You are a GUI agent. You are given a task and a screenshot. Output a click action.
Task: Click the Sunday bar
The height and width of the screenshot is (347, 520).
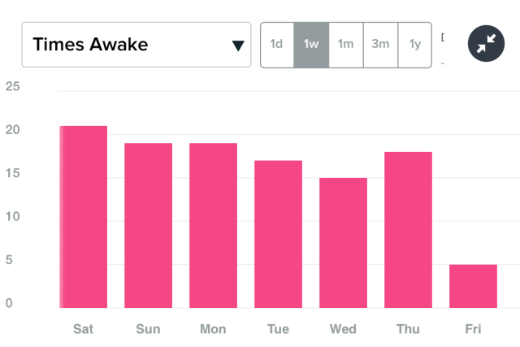point(148,225)
